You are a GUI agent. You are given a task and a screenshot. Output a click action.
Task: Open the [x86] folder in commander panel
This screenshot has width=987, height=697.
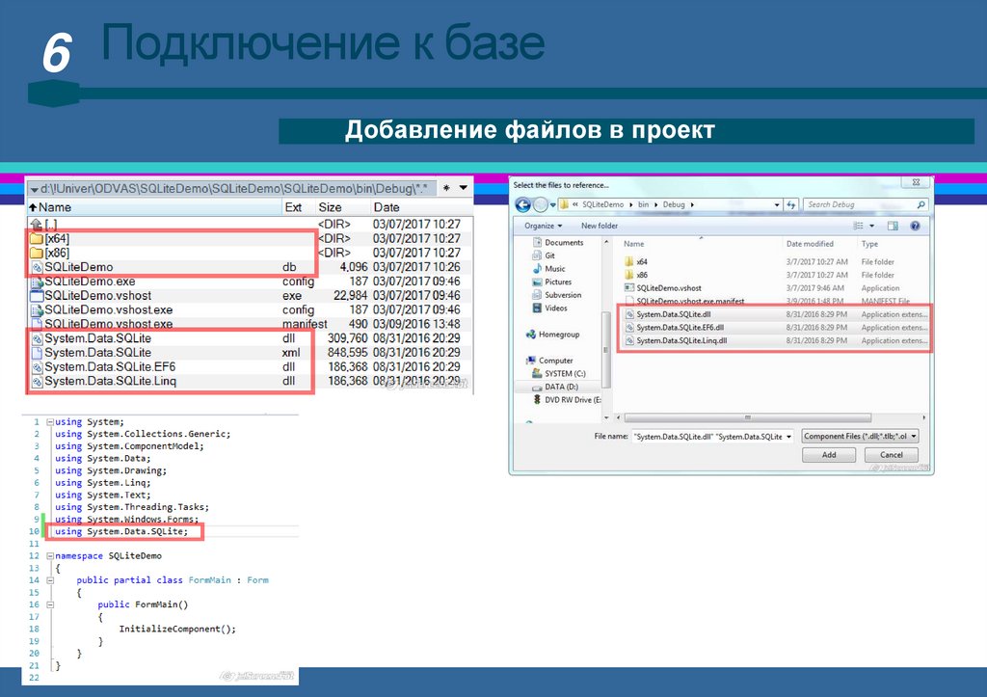[57, 253]
